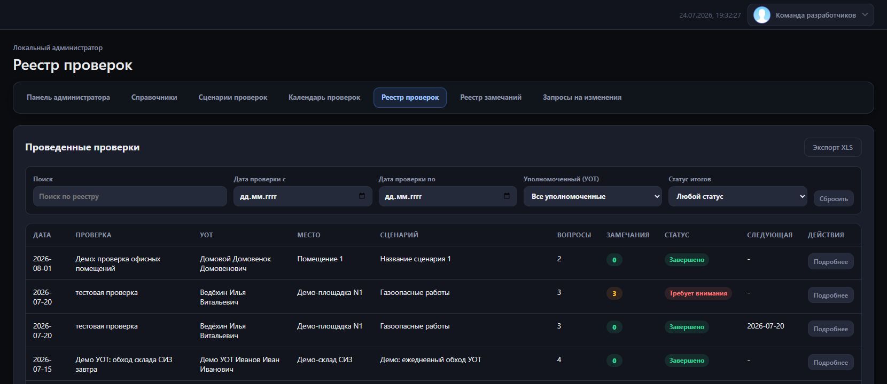Click the user avatar icon
Screen dimensions: 887x384
coord(761,15)
